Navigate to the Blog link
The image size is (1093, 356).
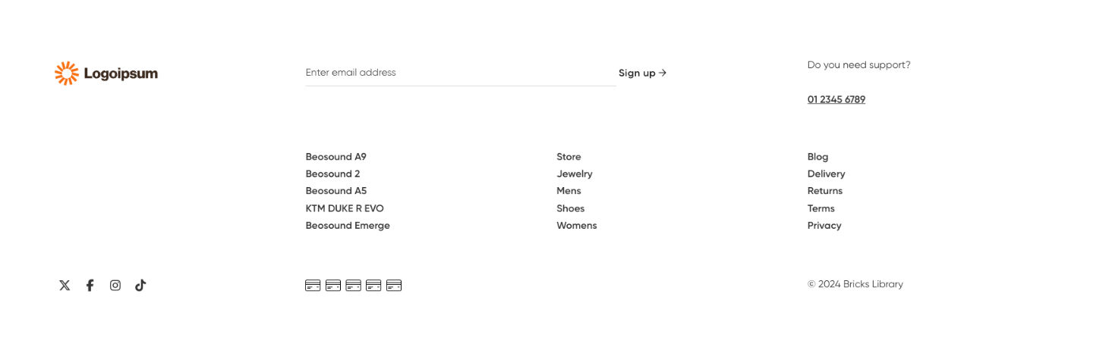point(818,157)
